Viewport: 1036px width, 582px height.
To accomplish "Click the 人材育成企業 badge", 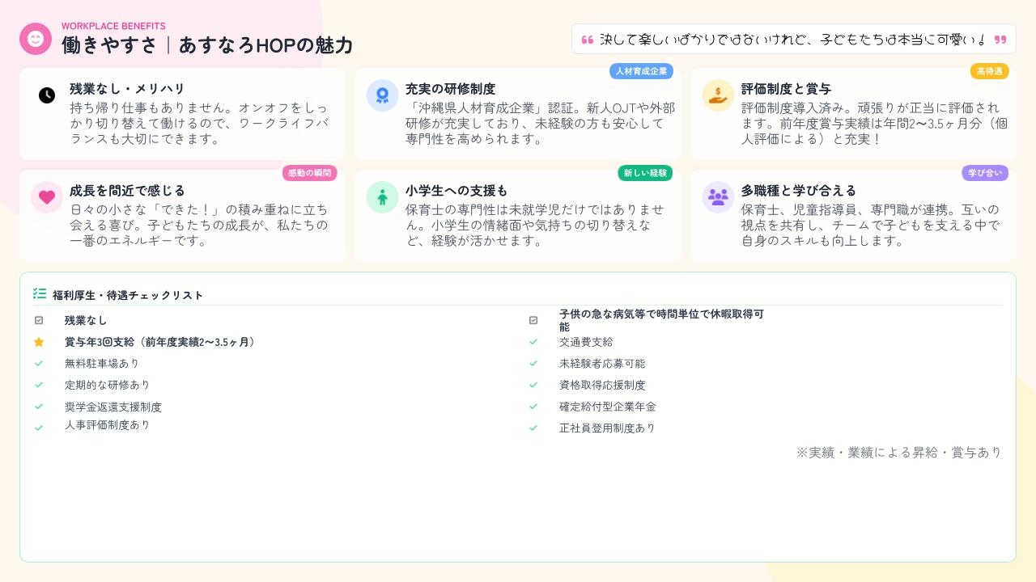I will coord(641,71).
